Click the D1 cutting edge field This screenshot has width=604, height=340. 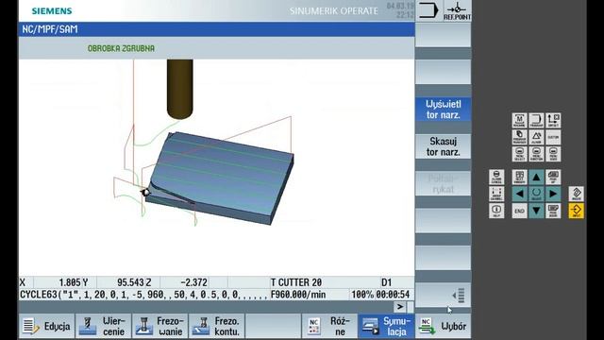tap(386, 282)
